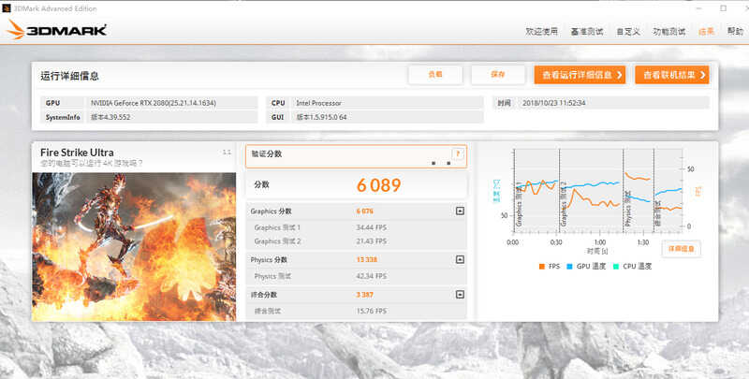Open the 帮助 help tab
This screenshot has width=749, height=379.
point(735,32)
